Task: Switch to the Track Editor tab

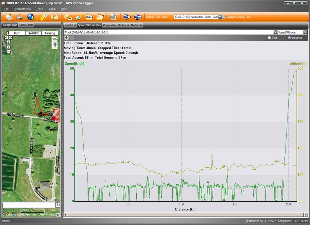Action: [x=26, y=25]
